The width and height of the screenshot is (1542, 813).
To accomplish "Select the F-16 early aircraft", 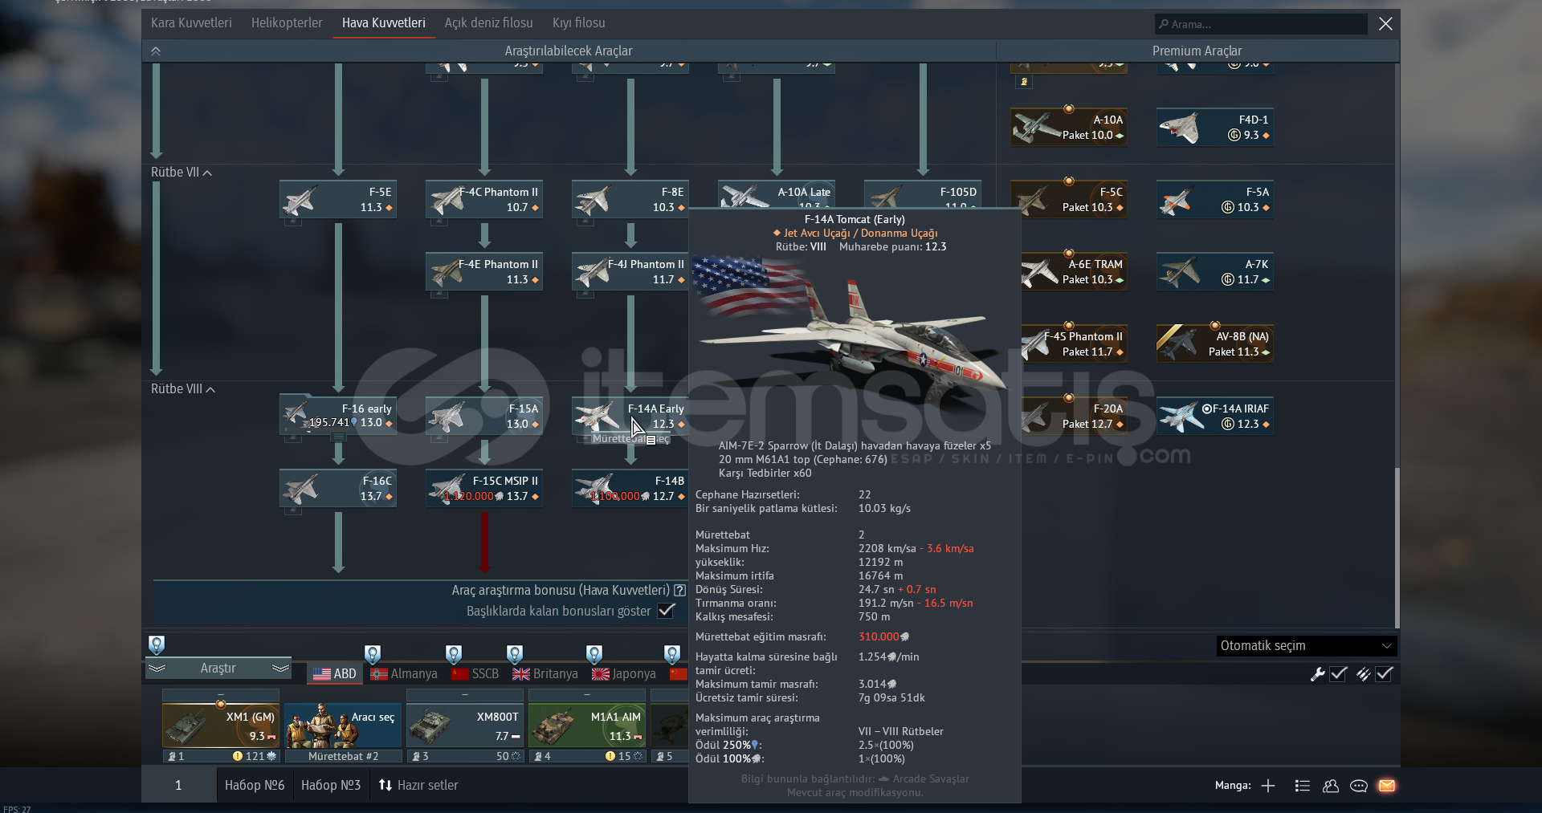I will [338, 416].
